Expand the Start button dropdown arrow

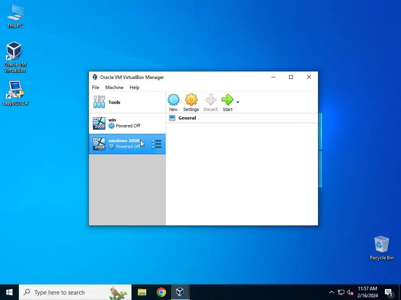point(238,102)
